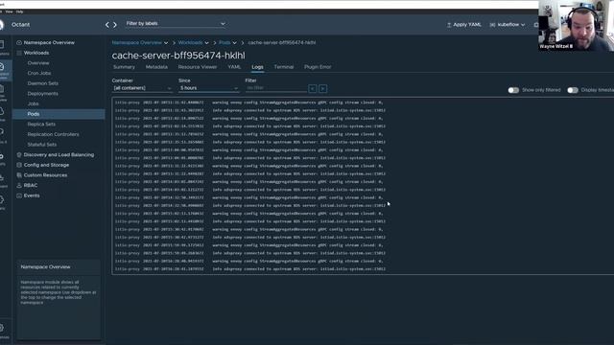The image size is (614, 345).
Task: Jump to previous filter match
Action: (313, 89)
